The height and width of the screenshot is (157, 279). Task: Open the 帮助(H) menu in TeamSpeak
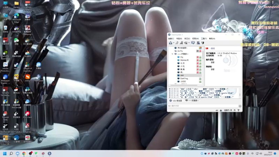click(212, 39)
